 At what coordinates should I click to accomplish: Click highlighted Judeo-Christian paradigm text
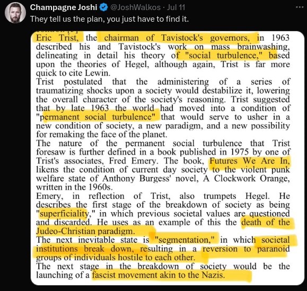coord(85,231)
